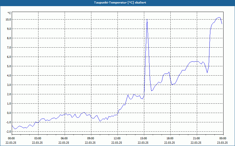
Task: Select the '22.03.25' date under 12:00
Action: tap(117, 142)
